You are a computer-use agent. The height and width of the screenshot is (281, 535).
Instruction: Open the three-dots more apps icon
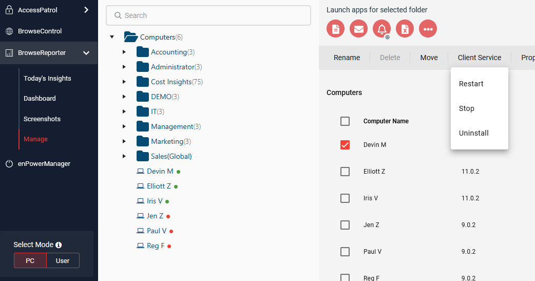428,29
